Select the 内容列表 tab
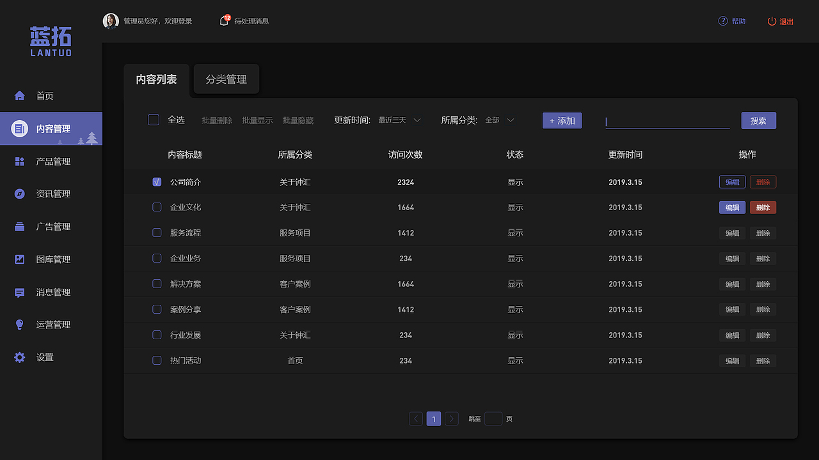Image resolution: width=819 pixels, height=460 pixels. (156, 79)
